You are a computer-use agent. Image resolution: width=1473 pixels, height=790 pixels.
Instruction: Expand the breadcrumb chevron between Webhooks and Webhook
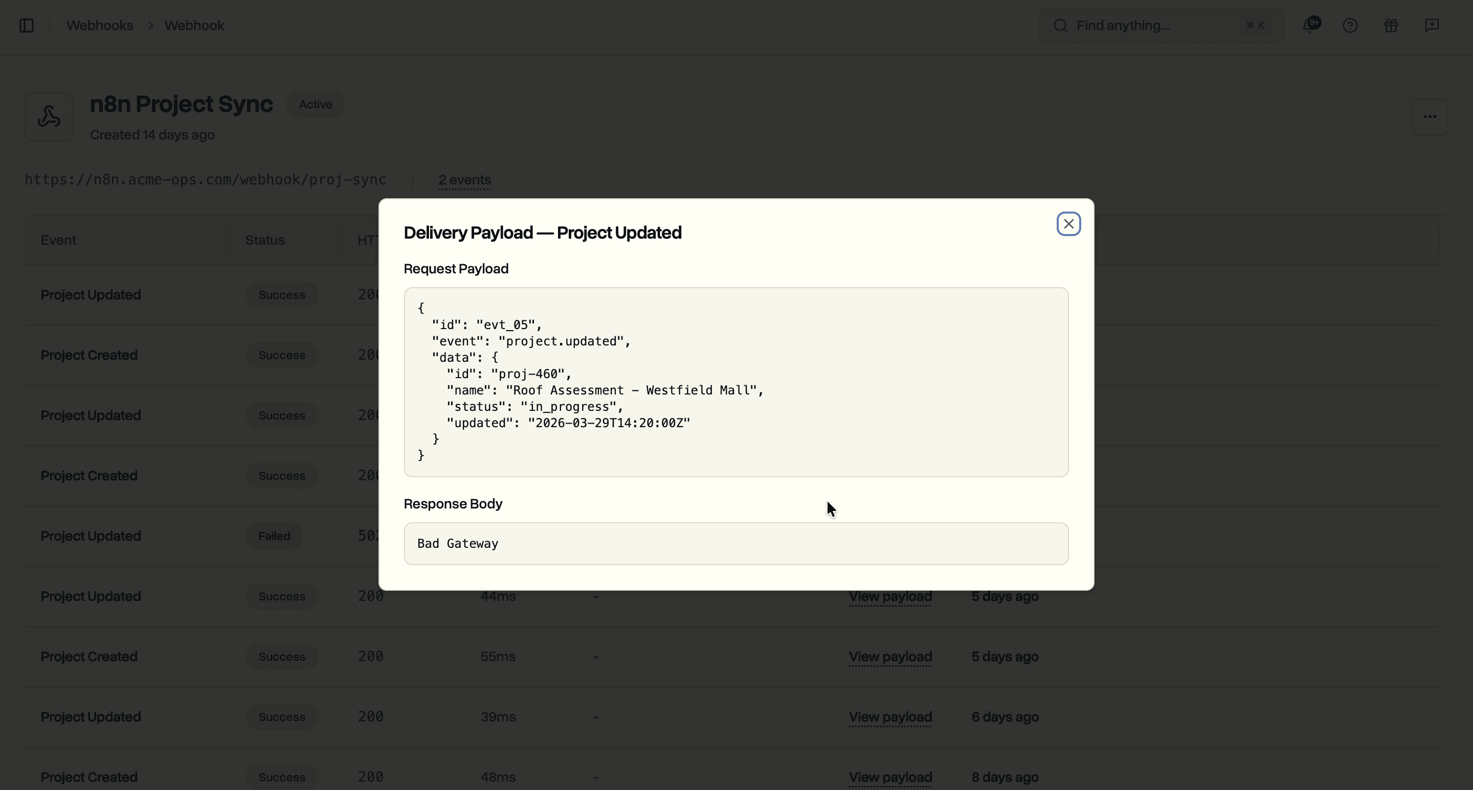pyautogui.click(x=150, y=25)
